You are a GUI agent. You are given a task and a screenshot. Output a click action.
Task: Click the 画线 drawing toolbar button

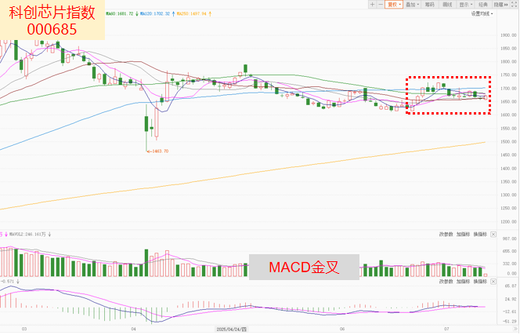click(447, 5)
